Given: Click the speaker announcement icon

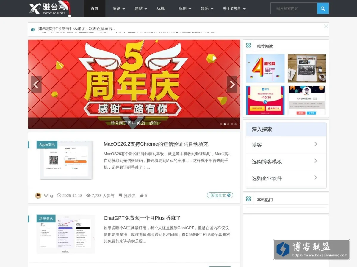Looking at the screenshot, I should click(x=33, y=29).
